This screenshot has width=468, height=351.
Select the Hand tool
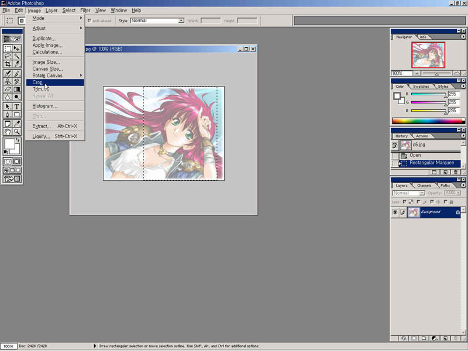[x=8, y=131]
